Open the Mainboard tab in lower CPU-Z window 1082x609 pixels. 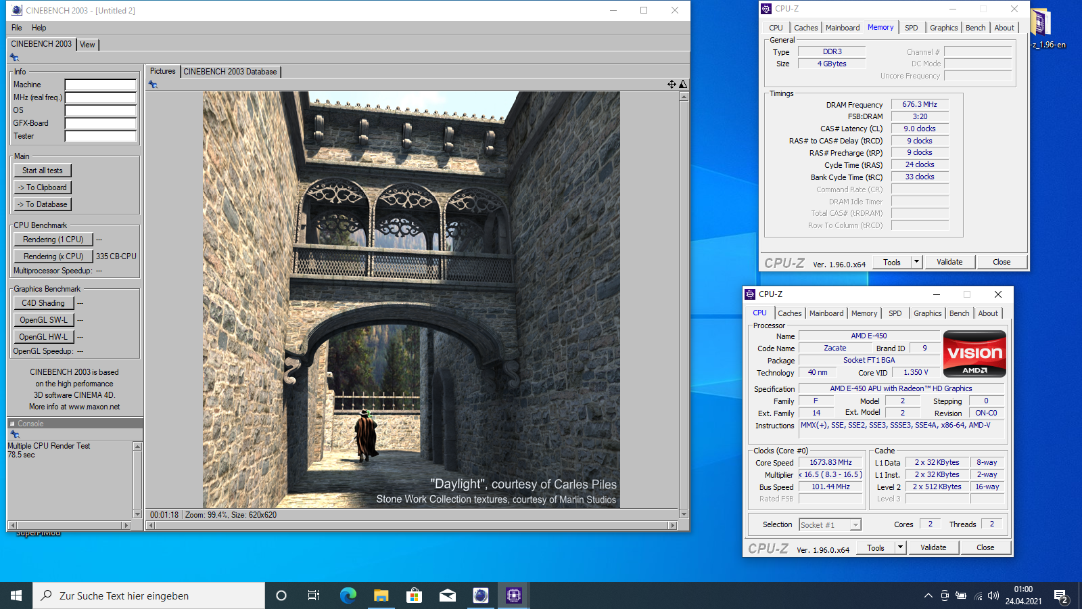(826, 313)
